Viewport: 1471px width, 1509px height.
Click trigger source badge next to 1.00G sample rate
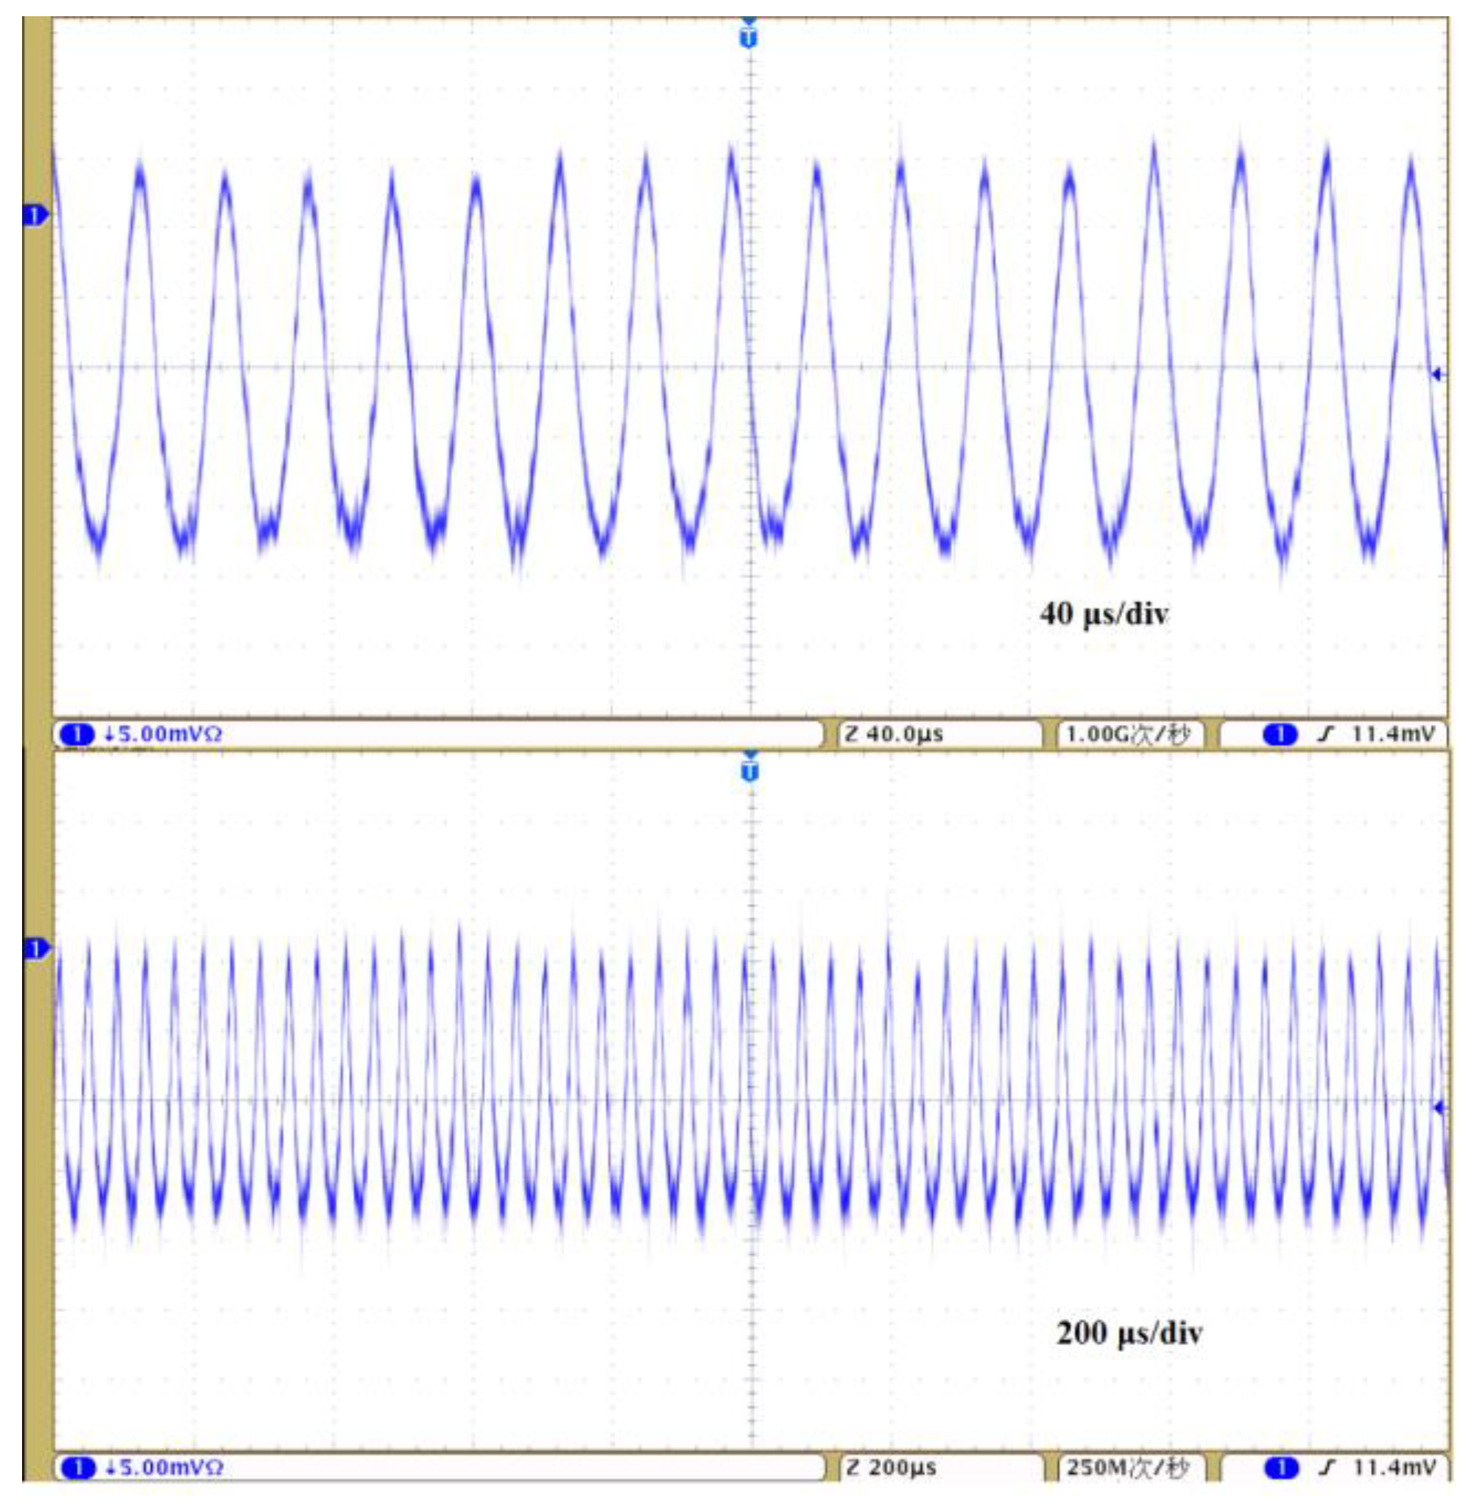[x=1280, y=734]
